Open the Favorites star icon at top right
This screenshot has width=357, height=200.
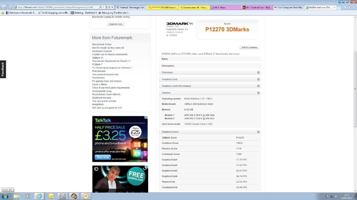349,7
